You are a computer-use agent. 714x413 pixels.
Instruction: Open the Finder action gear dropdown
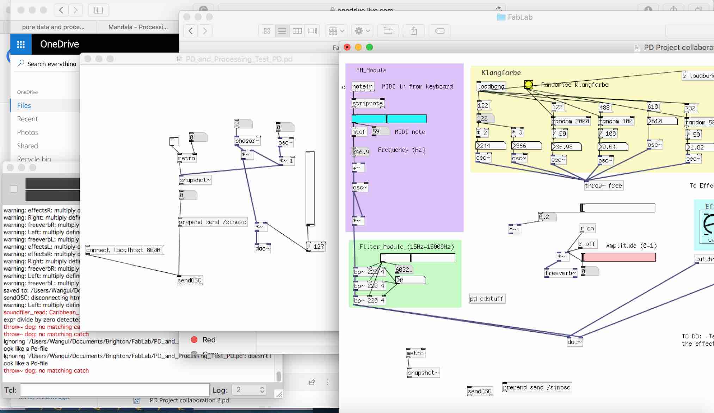[362, 31]
